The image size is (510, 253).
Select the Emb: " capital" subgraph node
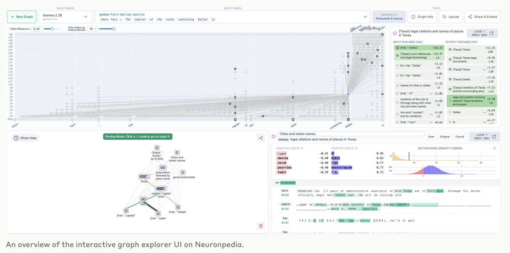pos(126,210)
